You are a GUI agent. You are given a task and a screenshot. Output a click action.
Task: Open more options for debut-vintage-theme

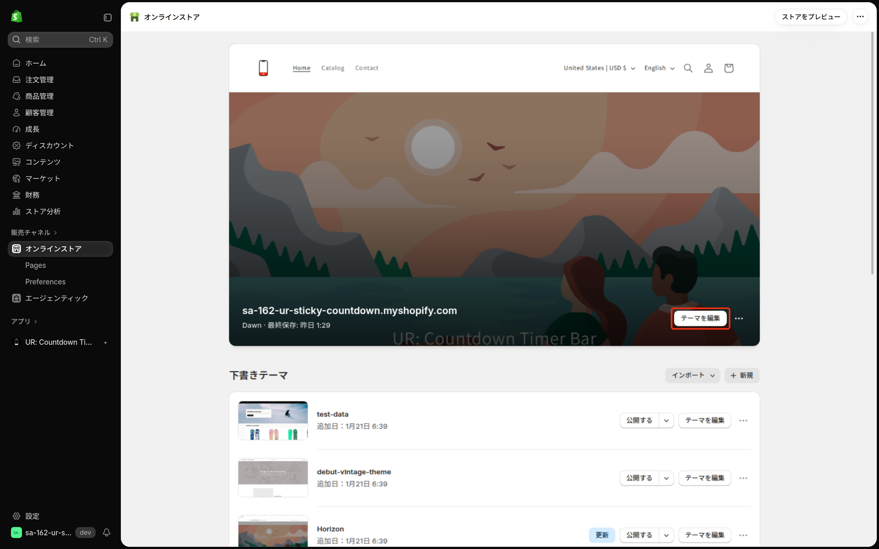click(x=743, y=478)
